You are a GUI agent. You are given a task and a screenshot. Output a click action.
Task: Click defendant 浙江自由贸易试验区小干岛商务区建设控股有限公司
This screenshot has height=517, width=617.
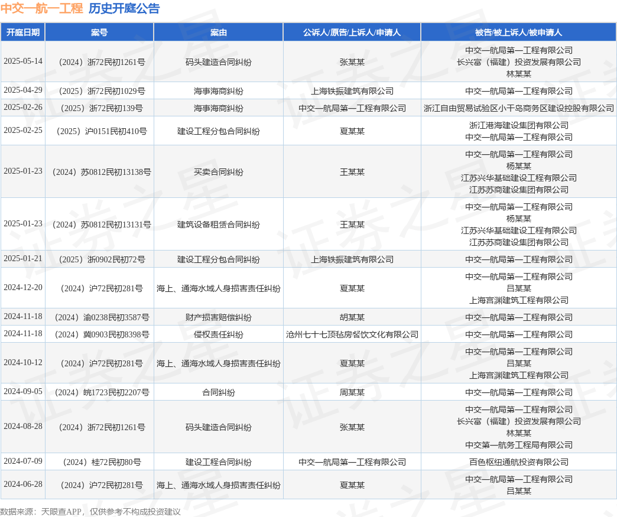518,108
